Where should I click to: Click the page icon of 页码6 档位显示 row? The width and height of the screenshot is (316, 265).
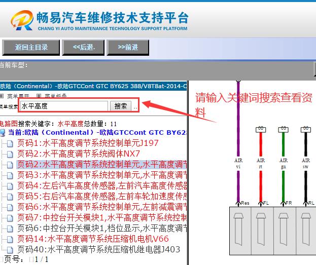[10, 229]
